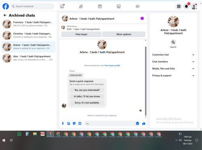Send quick reply 'Sorry, it's not available.'

pos(87,103)
